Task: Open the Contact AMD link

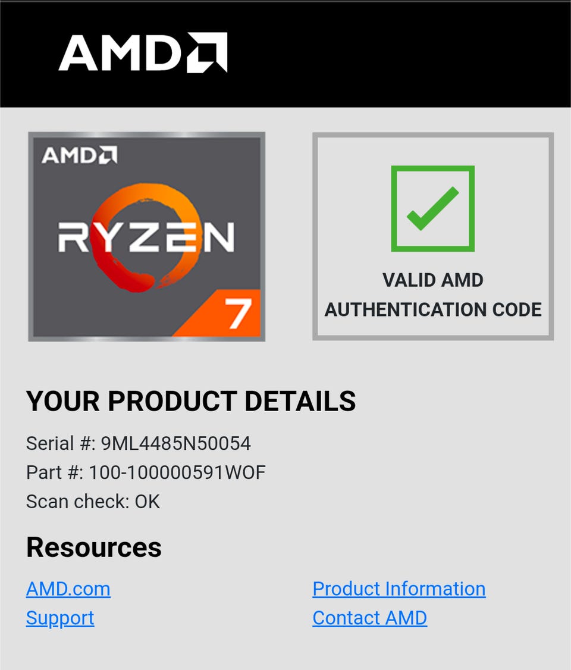Action: 369,618
